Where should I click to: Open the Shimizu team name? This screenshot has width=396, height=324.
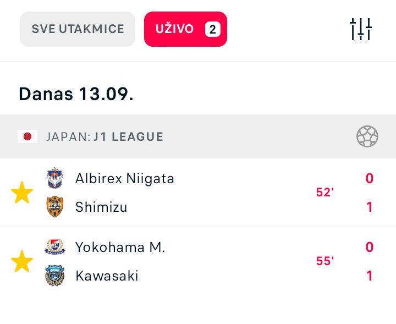(101, 207)
